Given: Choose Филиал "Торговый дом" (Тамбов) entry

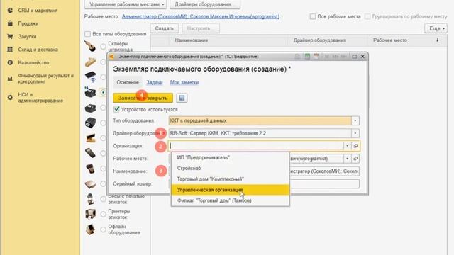Looking at the screenshot, I should point(230,200).
